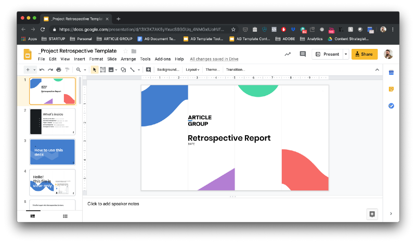
Task: Click the Add comment toolbar icon
Action: click(x=148, y=70)
